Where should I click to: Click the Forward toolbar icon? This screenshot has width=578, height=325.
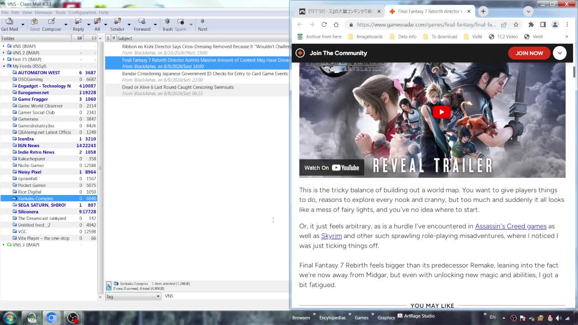pyautogui.click(x=142, y=22)
